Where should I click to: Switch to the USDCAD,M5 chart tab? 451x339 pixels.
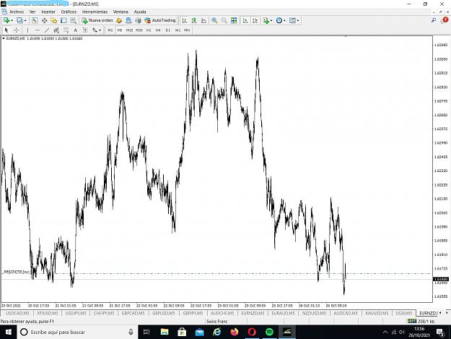(17, 313)
